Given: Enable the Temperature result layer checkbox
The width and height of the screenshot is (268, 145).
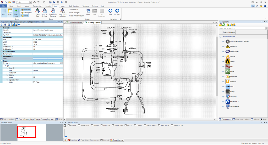Looking at the screenshot, I should pyautogui.click(x=79, y=125).
